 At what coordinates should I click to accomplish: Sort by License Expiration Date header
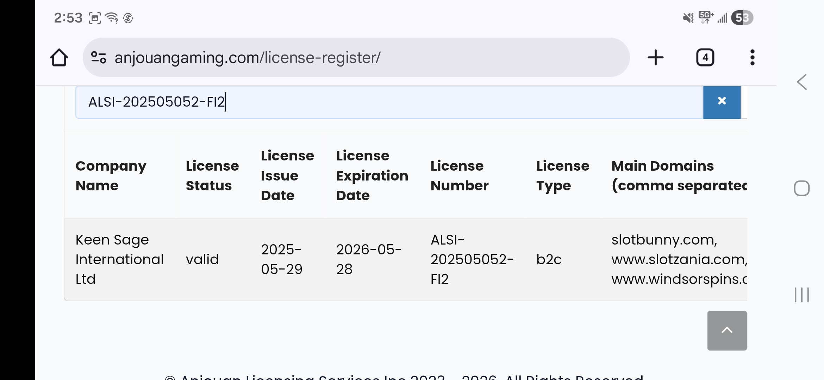(372, 176)
